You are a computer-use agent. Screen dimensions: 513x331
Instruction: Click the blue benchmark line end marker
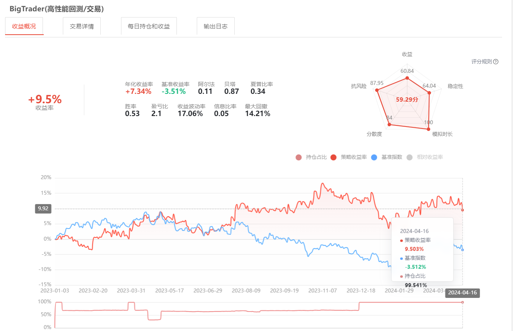point(463,250)
